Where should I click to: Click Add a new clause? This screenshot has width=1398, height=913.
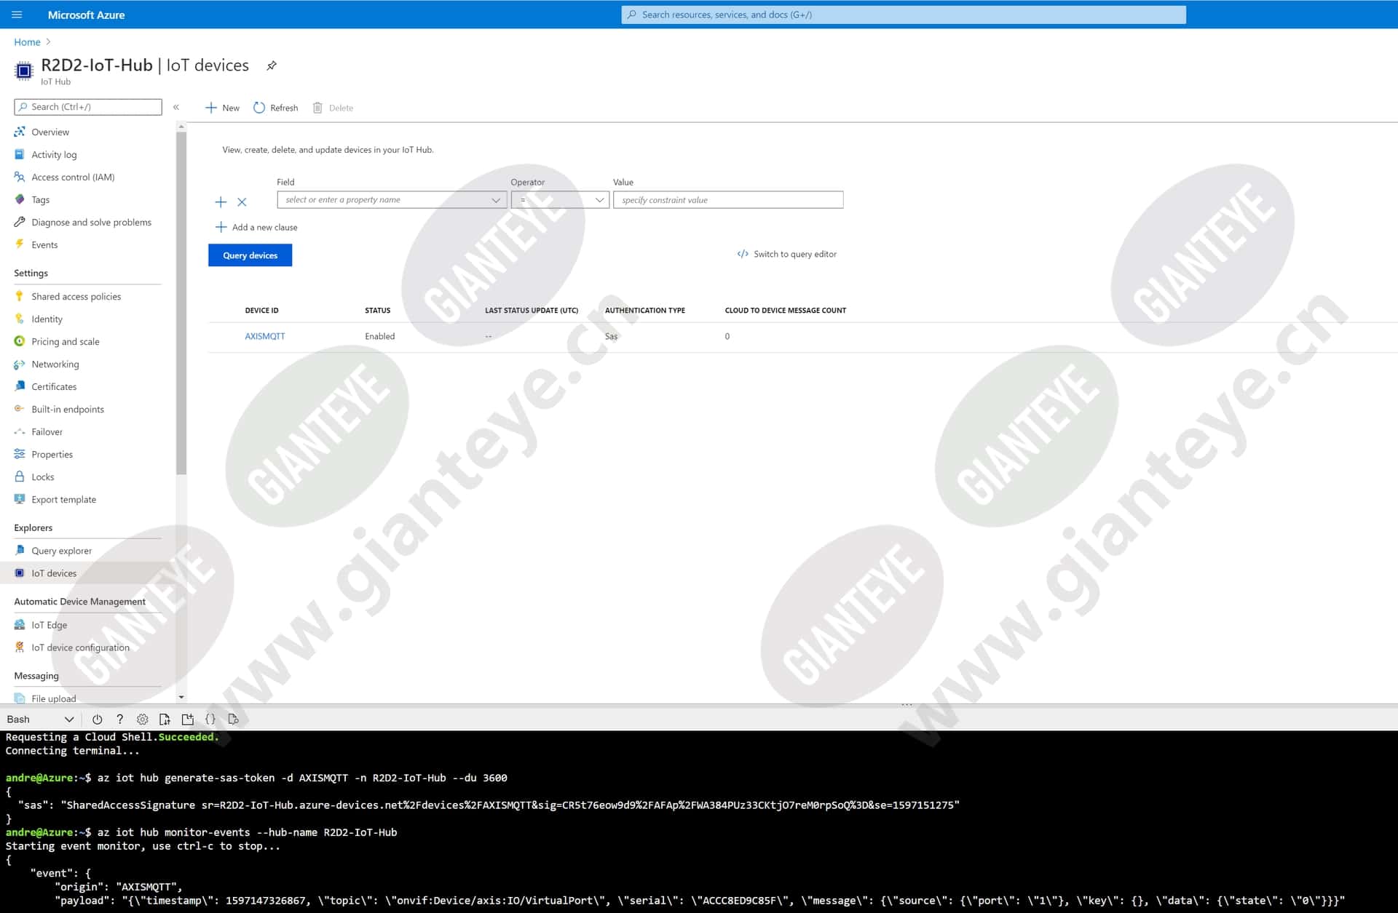[x=256, y=227]
